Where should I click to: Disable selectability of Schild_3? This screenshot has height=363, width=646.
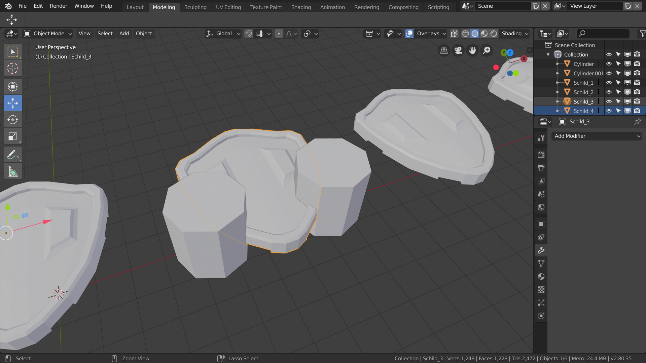click(x=618, y=102)
